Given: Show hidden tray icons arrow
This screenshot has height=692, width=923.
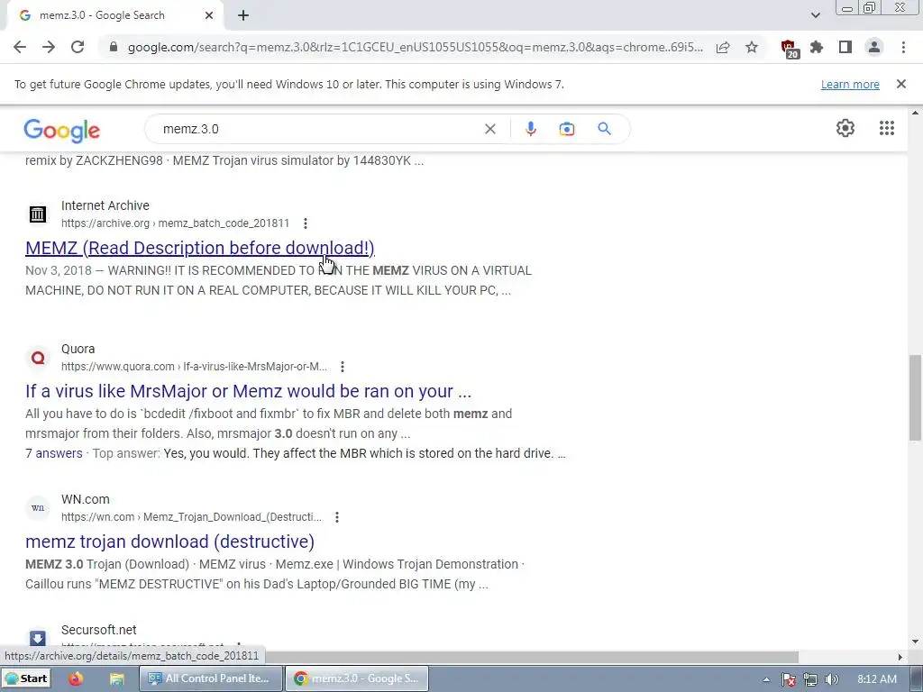Looking at the screenshot, I should click(x=766, y=679).
